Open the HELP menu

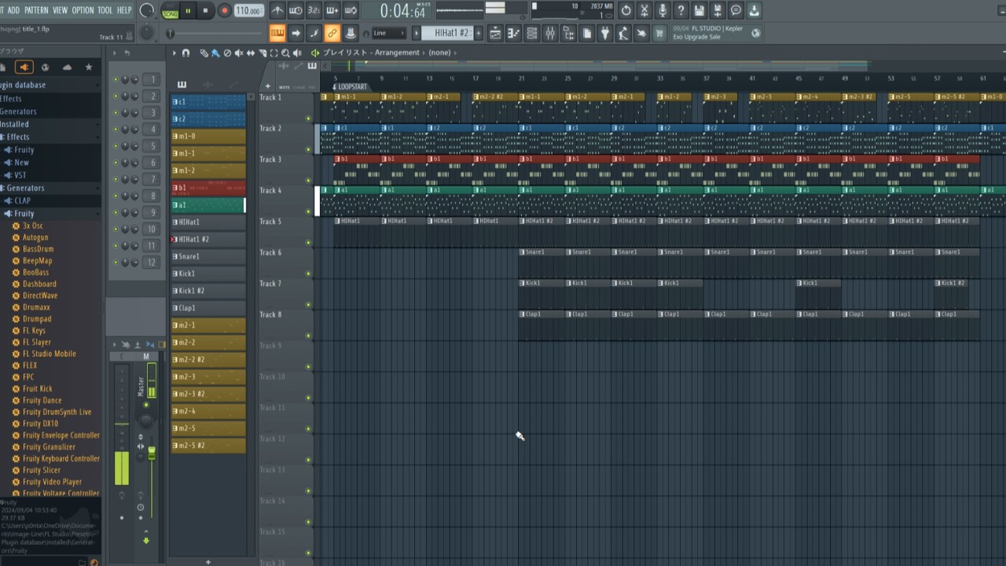click(125, 10)
